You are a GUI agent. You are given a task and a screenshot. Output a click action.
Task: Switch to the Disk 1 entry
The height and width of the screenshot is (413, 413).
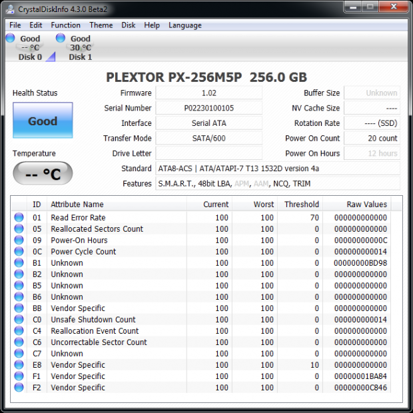[81, 47]
